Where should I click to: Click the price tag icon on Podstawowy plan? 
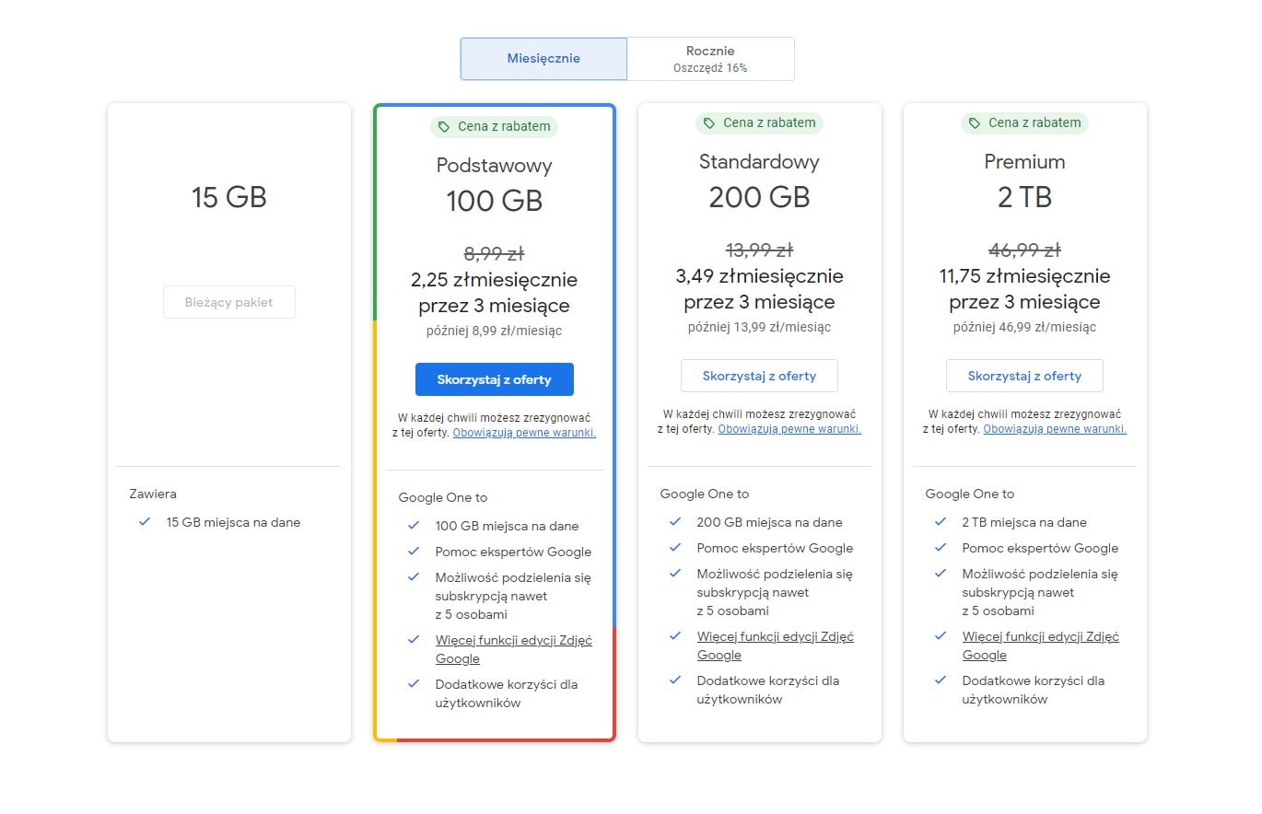[x=444, y=127]
